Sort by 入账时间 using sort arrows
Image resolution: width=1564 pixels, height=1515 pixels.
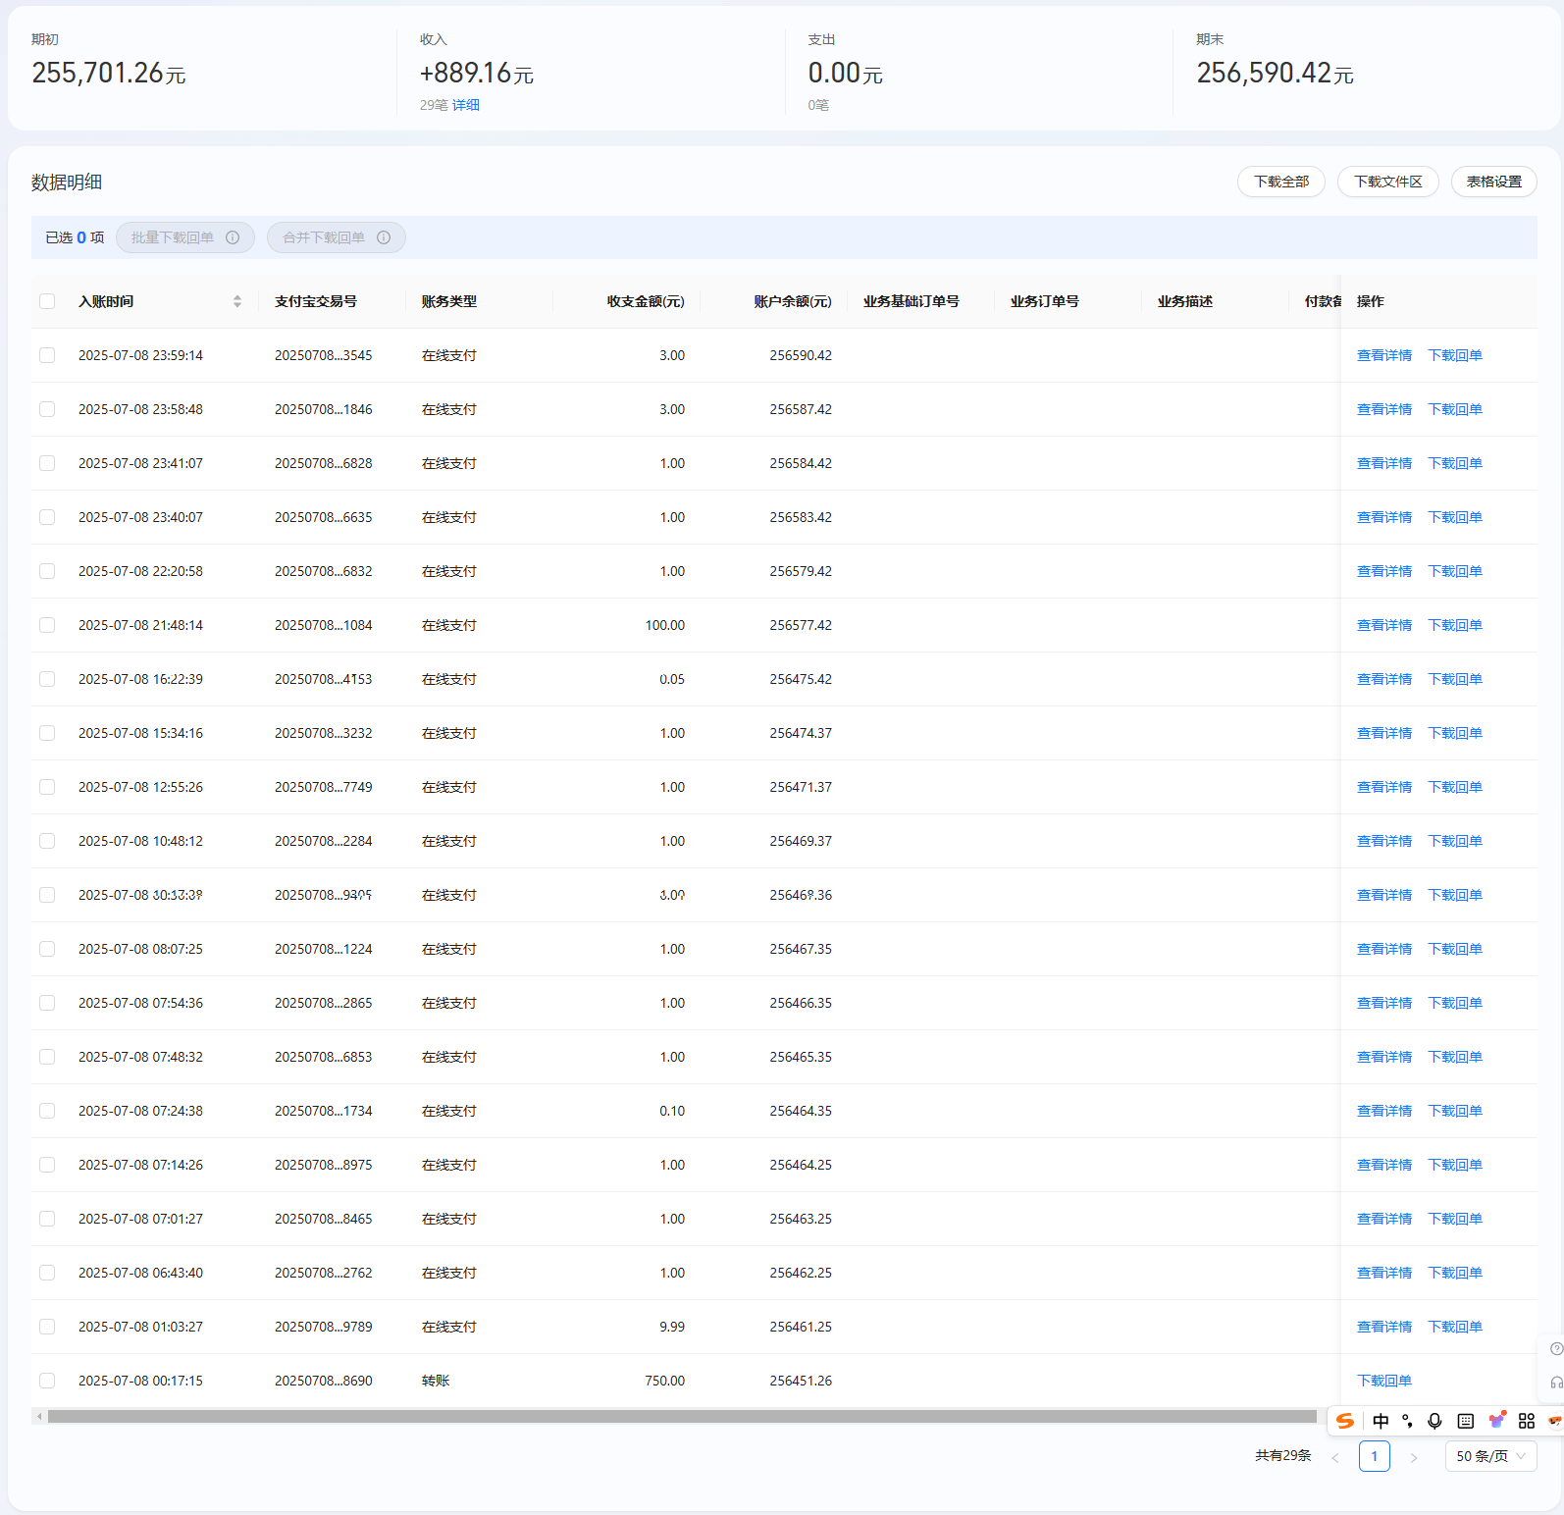pyautogui.click(x=237, y=301)
